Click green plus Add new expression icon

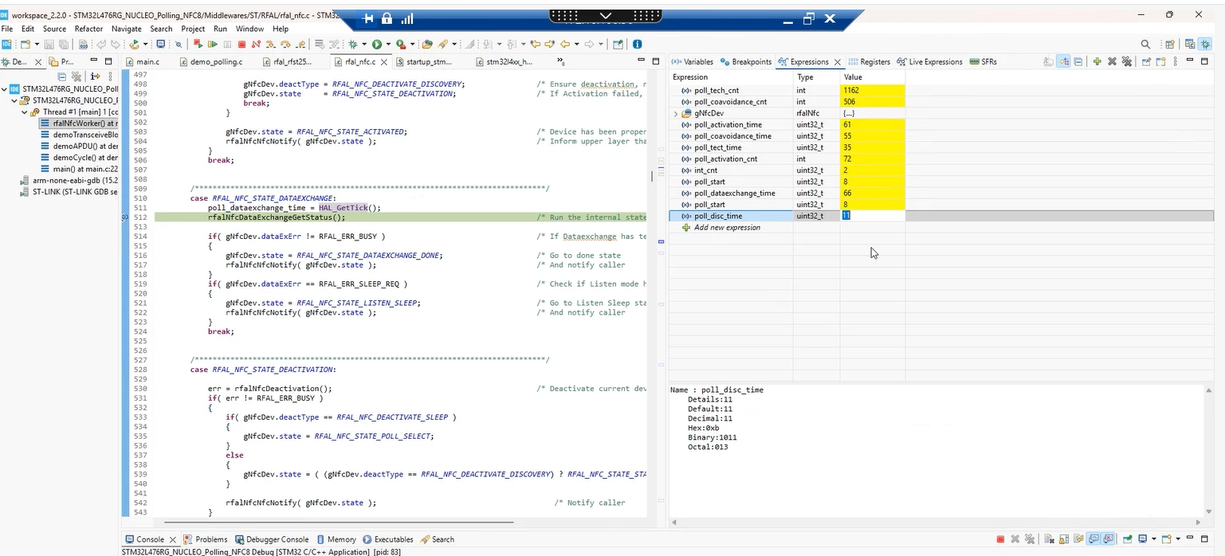(x=1097, y=61)
